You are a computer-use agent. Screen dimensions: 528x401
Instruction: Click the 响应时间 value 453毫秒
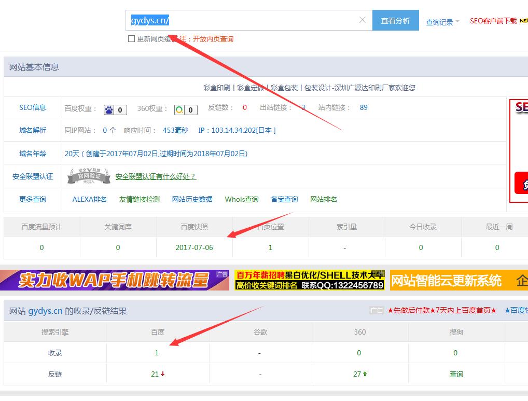point(175,130)
